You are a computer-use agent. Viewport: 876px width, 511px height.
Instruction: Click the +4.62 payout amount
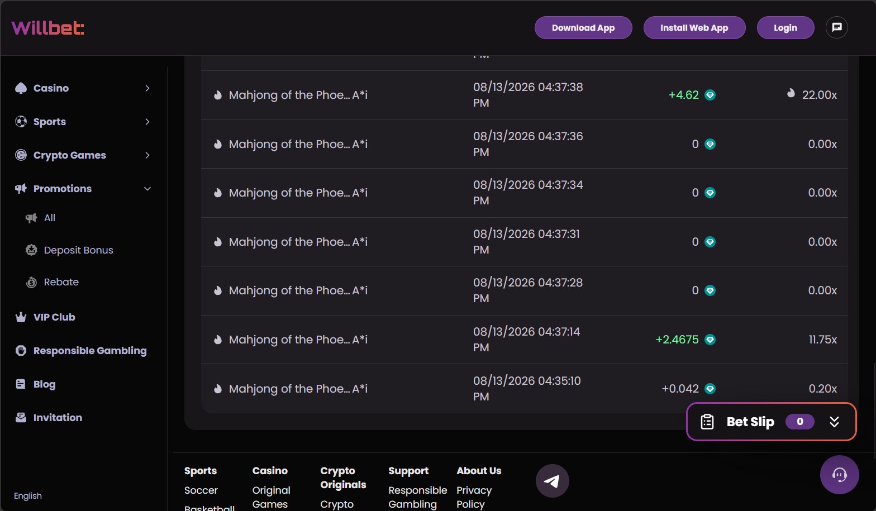[684, 95]
